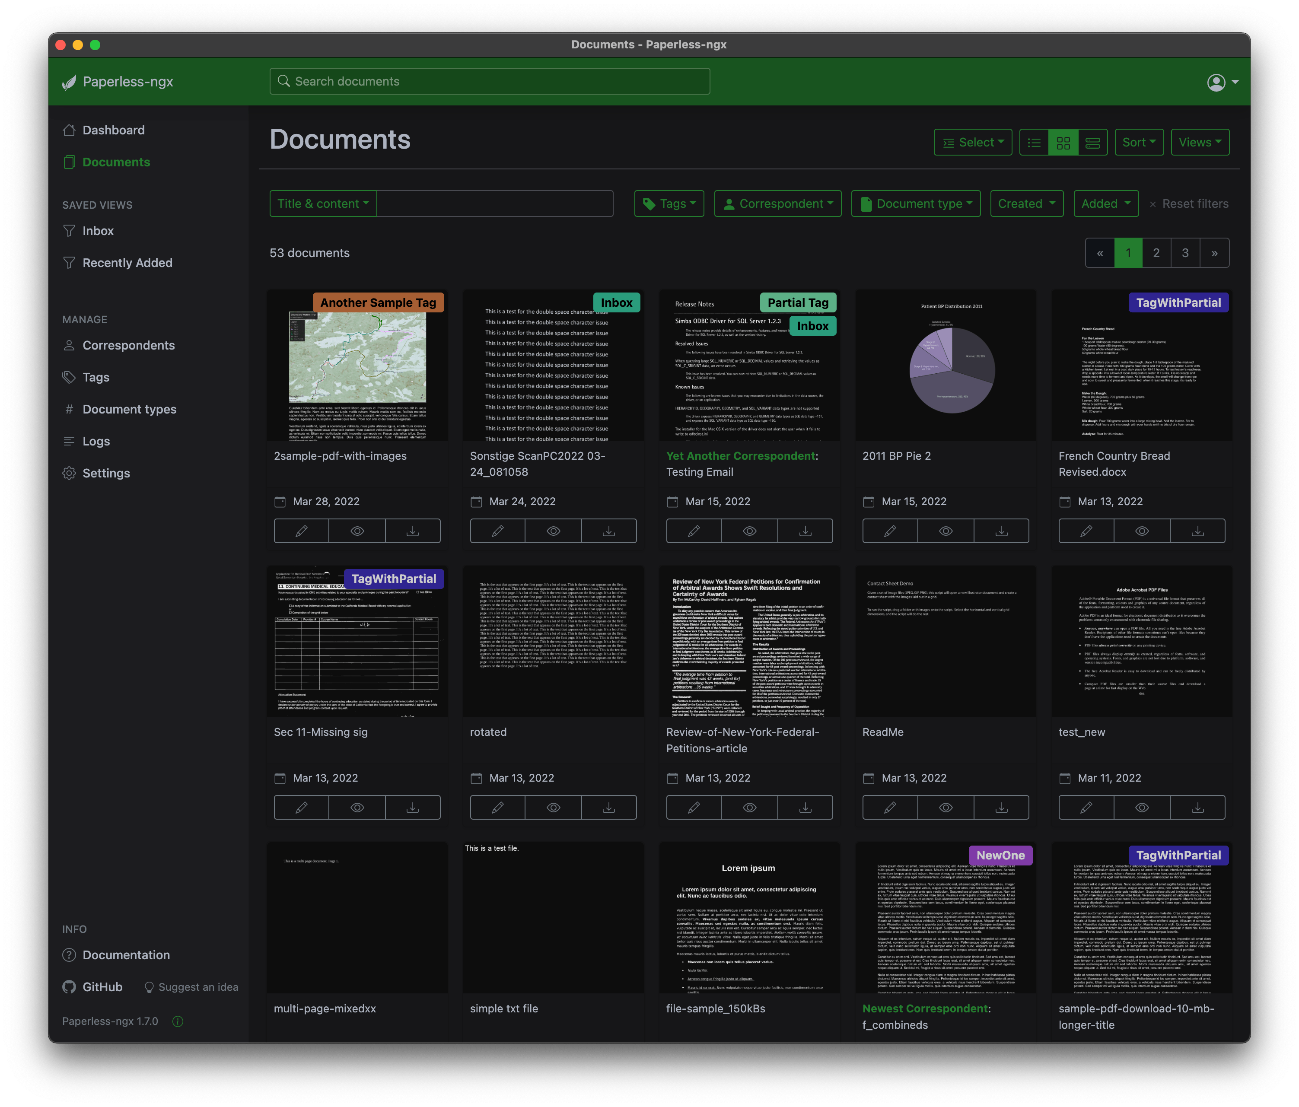Image resolution: width=1299 pixels, height=1107 pixels.
Task: Open Settings from the sidebar gear icon
Action: coord(69,473)
